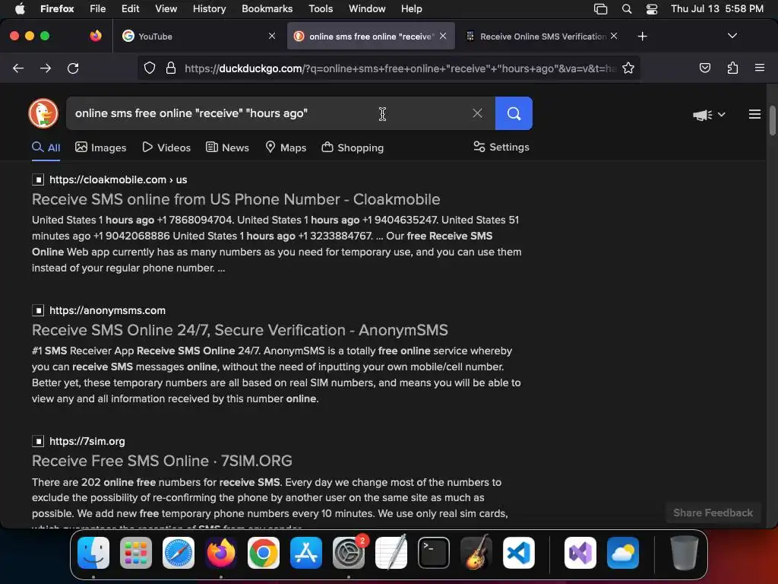Select the Shopping search category
Screen dimensions: 778x584
[353, 148]
